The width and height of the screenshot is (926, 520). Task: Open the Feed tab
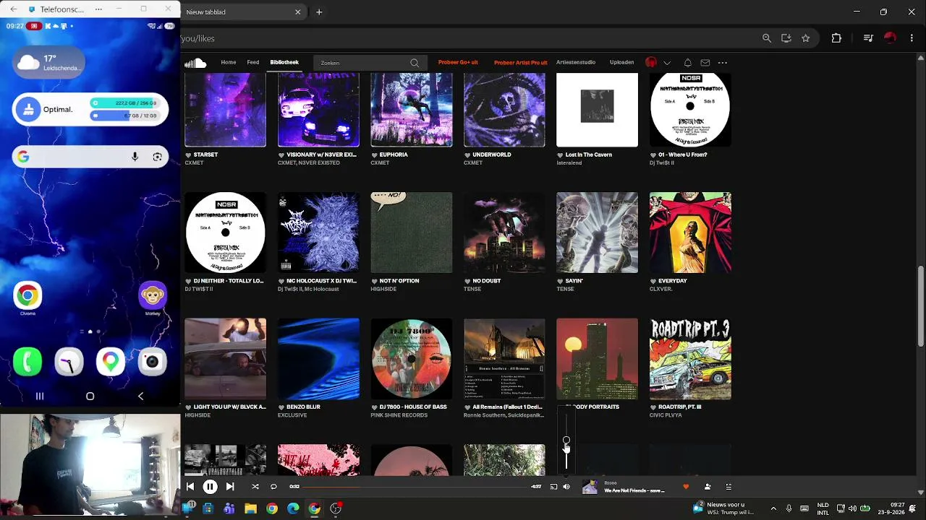[x=252, y=62]
